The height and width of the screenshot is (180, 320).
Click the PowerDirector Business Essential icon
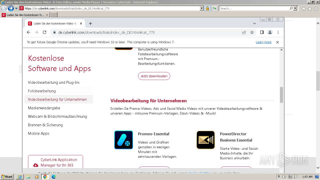click(205, 140)
